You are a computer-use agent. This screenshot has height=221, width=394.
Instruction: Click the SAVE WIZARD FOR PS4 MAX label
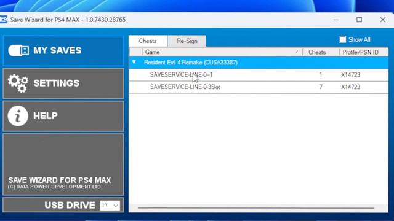coord(60,180)
